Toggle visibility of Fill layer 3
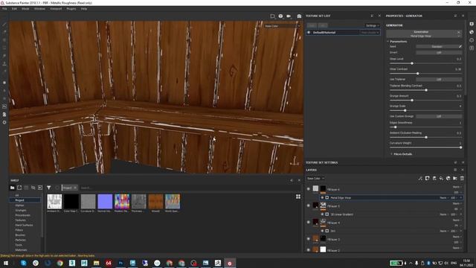 pyautogui.click(x=309, y=239)
